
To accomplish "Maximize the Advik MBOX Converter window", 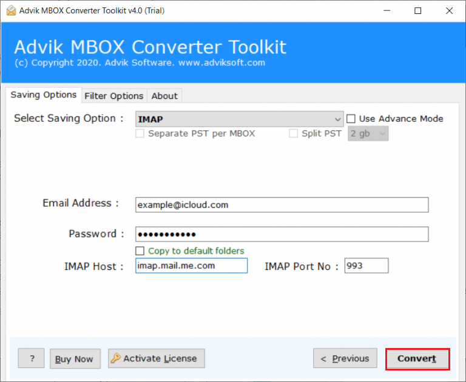I will click(x=418, y=11).
